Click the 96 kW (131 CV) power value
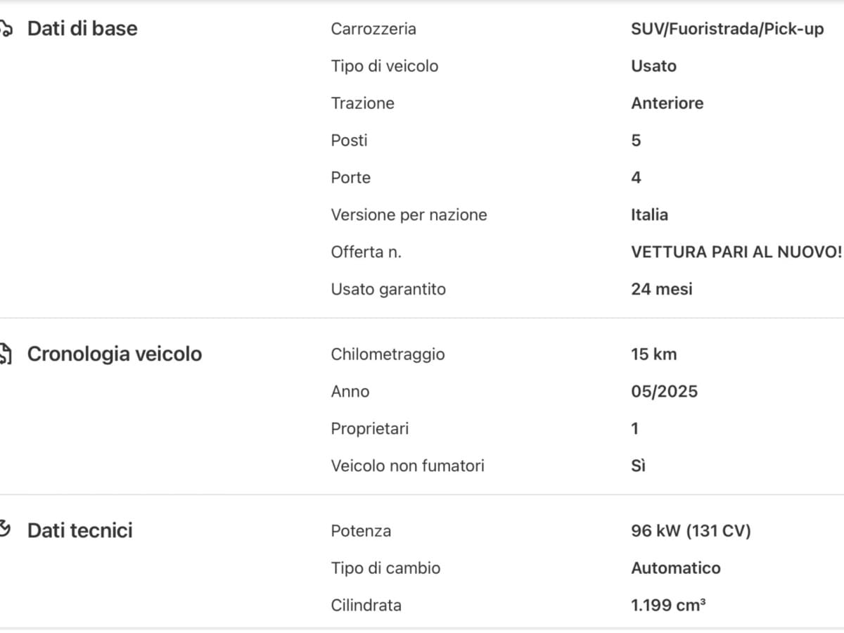The height and width of the screenshot is (633, 844). click(x=691, y=531)
